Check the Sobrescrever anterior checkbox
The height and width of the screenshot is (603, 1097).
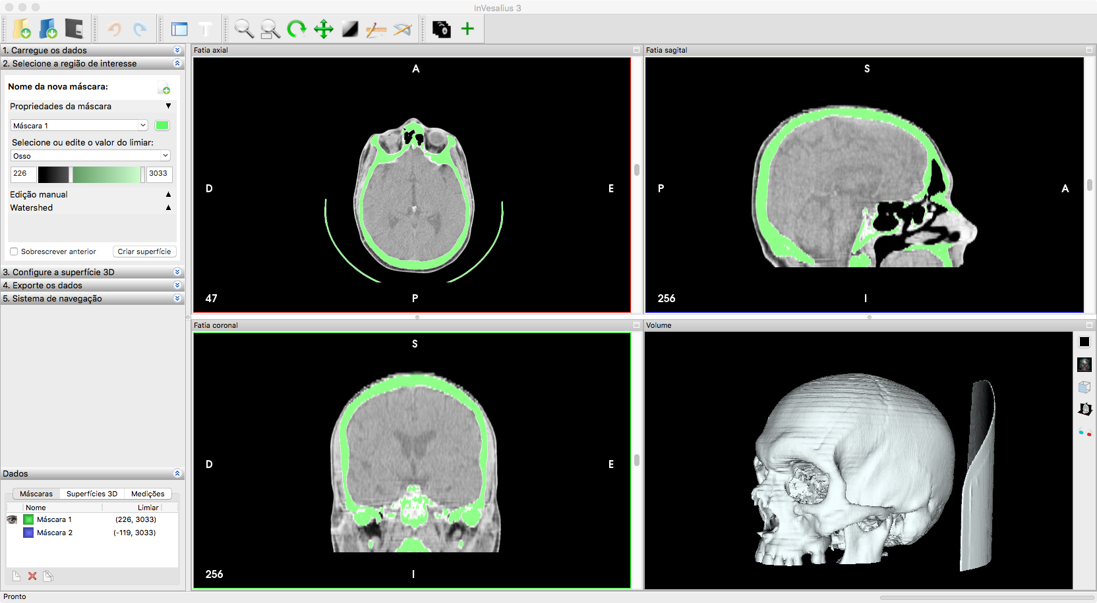pos(14,251)
